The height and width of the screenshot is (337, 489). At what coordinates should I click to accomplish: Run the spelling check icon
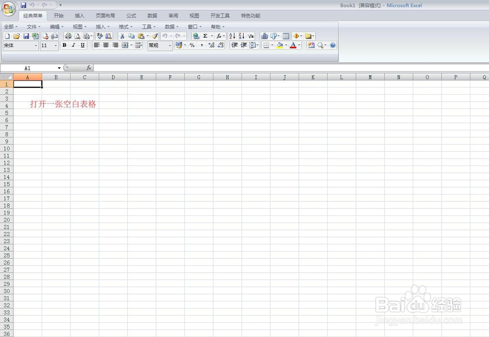pos(99,36)
